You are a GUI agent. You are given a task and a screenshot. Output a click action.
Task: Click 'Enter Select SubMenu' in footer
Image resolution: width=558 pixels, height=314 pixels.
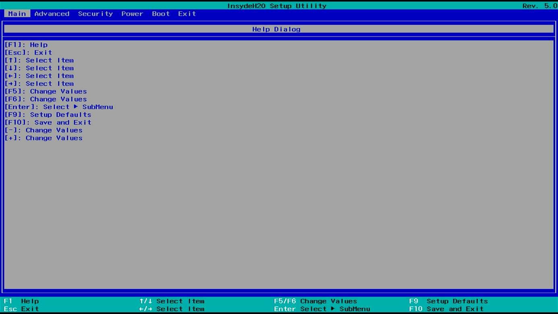pyautogui.click(x=322, y=309)
